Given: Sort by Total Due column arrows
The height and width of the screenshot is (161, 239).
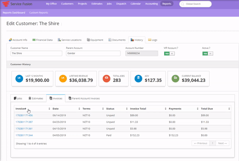Looking at the screenshot, I should [229, 109].
